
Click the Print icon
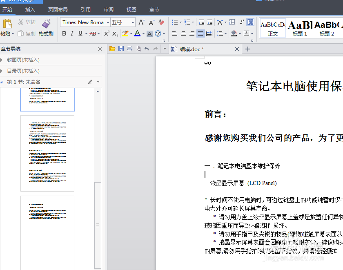129,49
